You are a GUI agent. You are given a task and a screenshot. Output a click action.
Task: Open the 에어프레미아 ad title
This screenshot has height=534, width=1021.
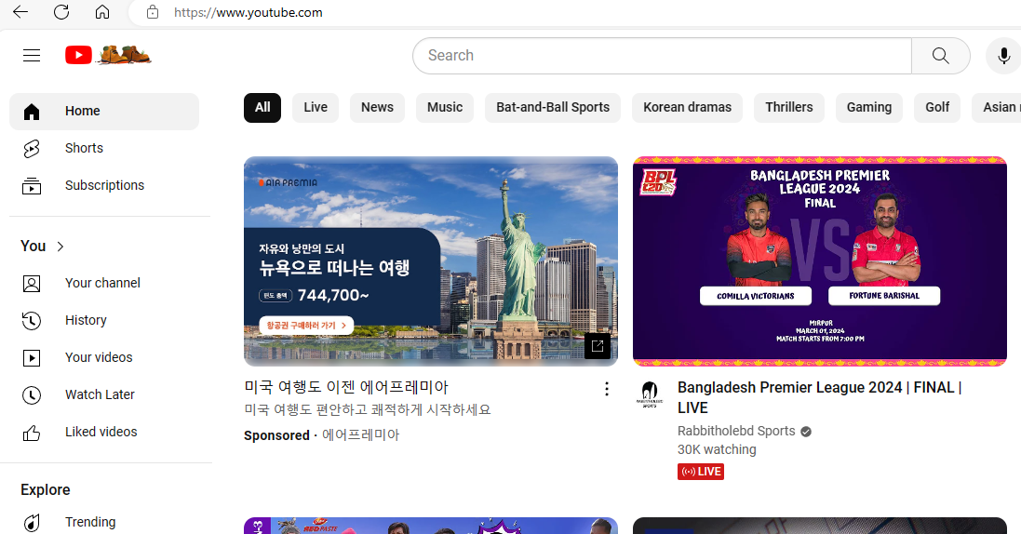346,387
